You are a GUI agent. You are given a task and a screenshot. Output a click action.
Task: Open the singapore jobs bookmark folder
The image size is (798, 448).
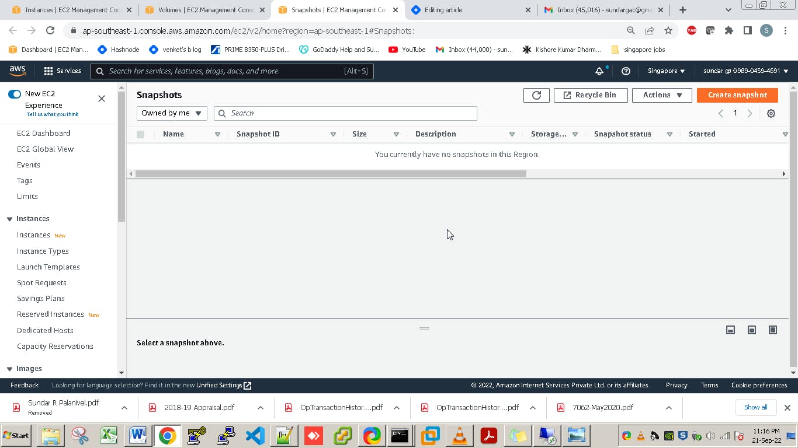coord(638,50)
